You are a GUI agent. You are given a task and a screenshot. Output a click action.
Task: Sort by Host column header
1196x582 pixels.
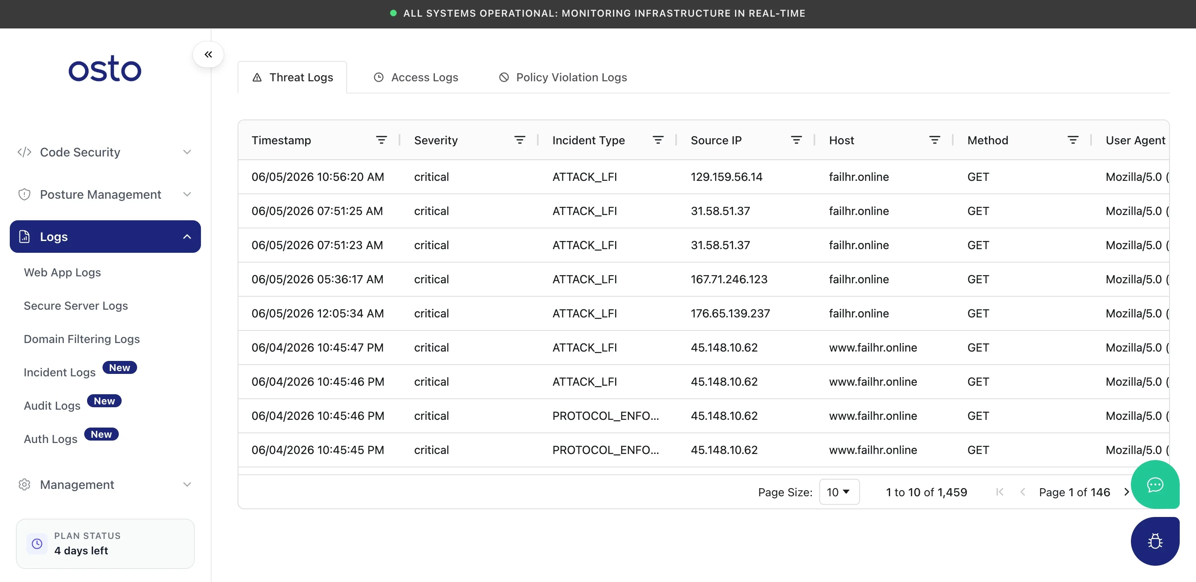tap(842, 140)
